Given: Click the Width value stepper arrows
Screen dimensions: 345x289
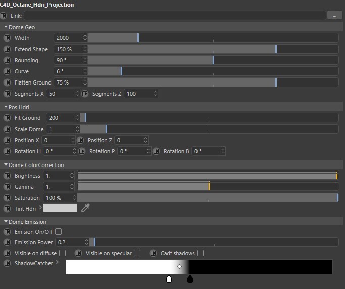Looking at the screenshot, I should coord(85,38).
